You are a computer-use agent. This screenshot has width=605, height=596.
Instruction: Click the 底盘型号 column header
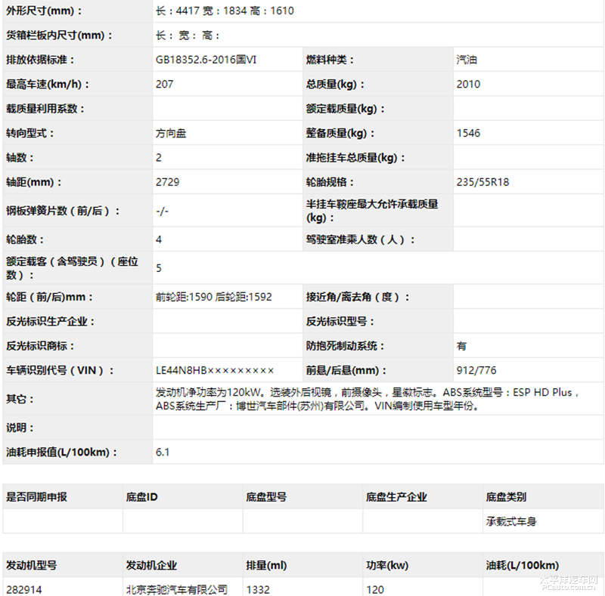[x=266, y=497]
